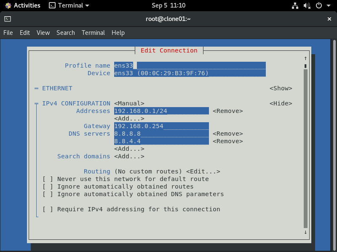This screenshot has width=337, height=252.
Task: Open the wired network status icon
Action: tap(295, 5)
